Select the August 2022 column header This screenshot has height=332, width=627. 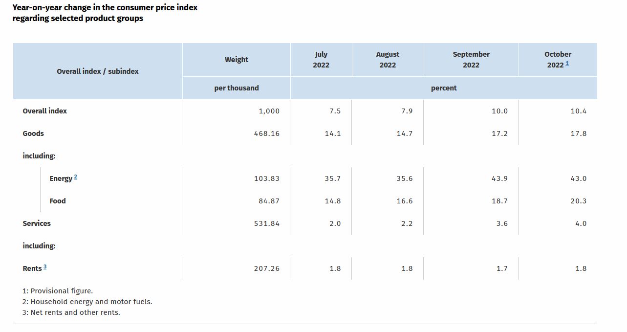388,60
